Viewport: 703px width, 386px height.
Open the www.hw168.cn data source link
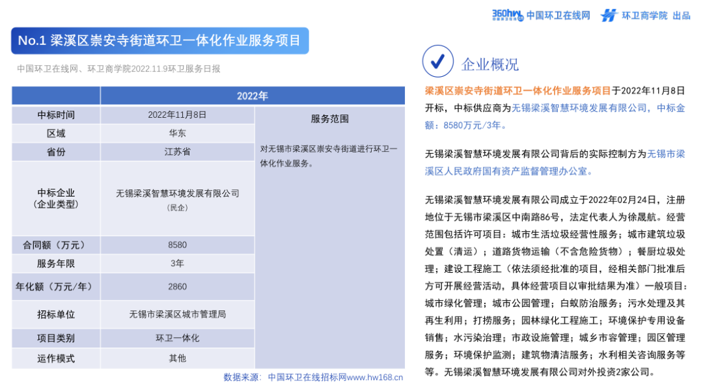[374, 378]
